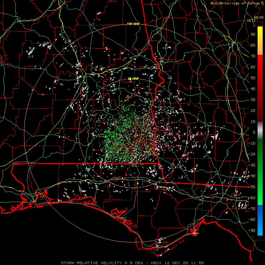Click the '-70' label on the color scale

pos(252,209)
